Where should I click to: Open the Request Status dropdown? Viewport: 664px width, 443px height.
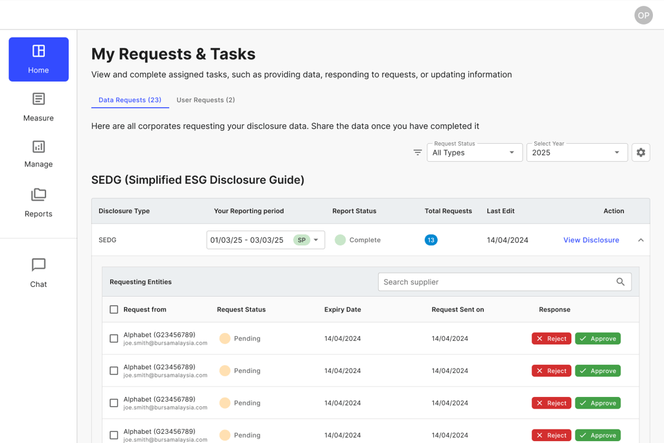pos(474,153)
